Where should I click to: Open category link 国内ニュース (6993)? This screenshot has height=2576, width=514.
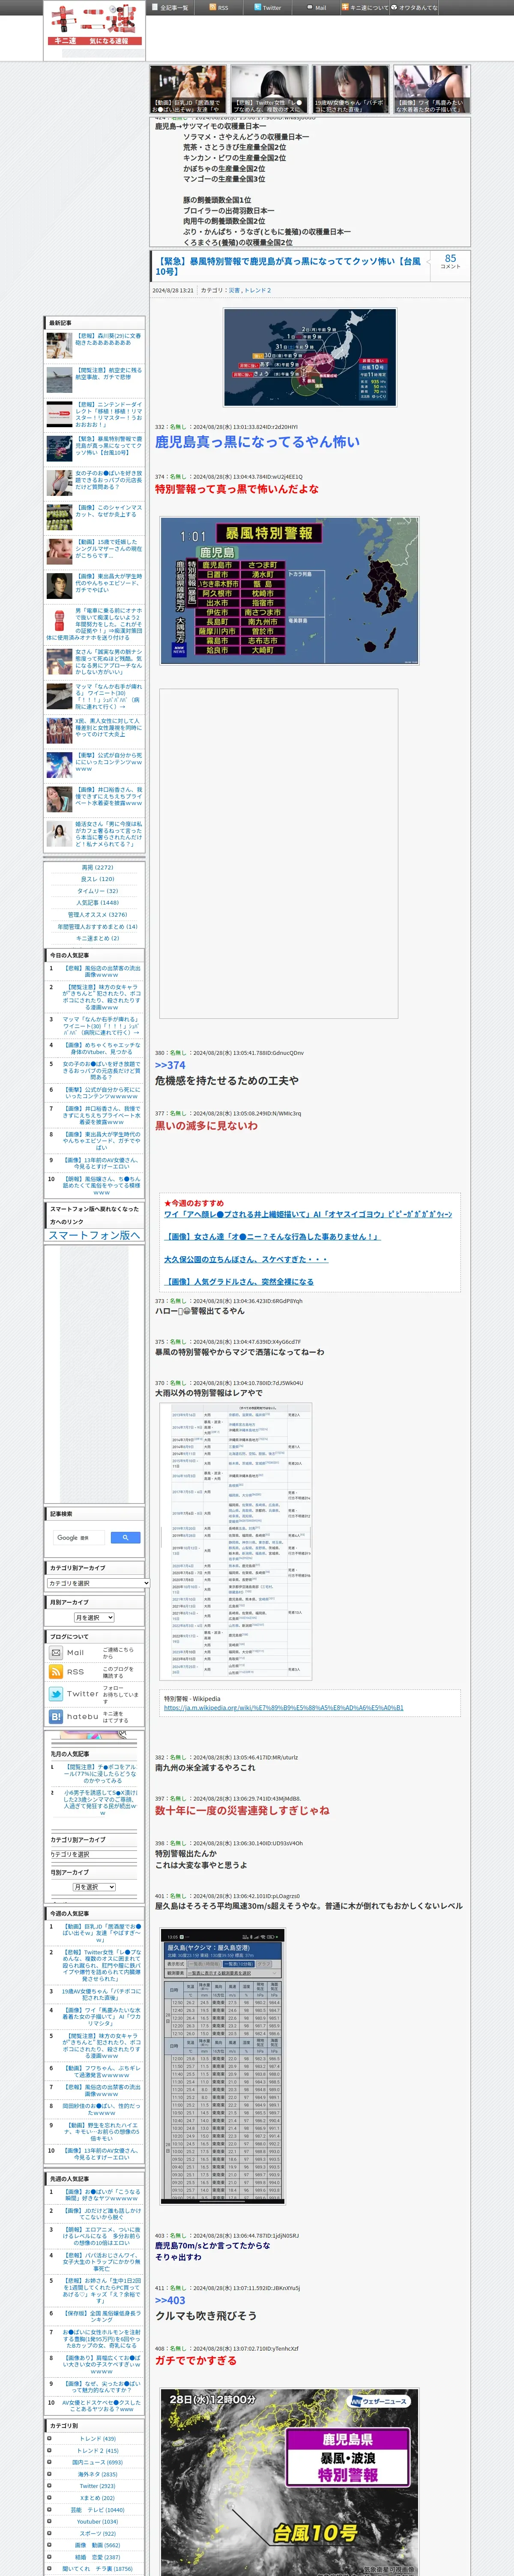[97, 2462]
